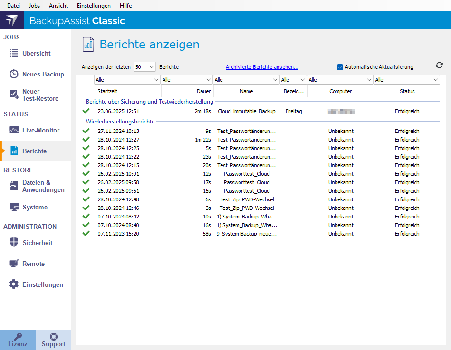
Task: Click the refresh reports icon
Action: (x=439, y=66)
